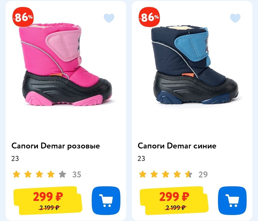Select size 23 under pink boots

point(15,159)
